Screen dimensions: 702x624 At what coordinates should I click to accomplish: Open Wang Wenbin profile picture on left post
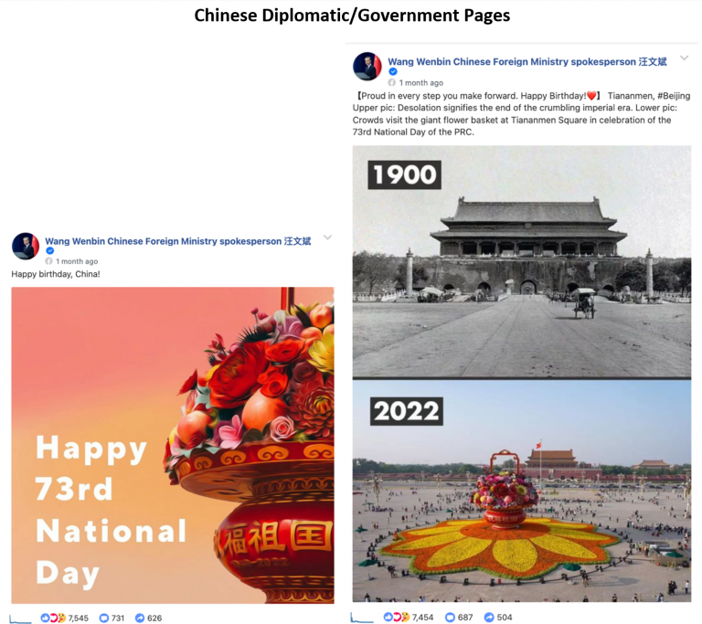[26, 246]
